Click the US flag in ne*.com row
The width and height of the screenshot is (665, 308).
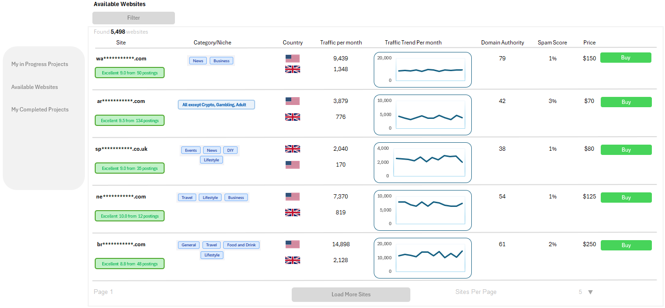click(x=292, y=197)
